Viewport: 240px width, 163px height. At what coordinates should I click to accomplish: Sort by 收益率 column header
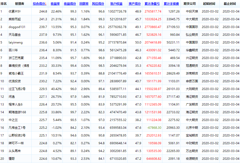point(55,4)
